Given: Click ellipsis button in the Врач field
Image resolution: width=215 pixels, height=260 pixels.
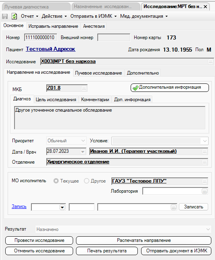Looking at the screenshot, I should click(x=205, y=152).
